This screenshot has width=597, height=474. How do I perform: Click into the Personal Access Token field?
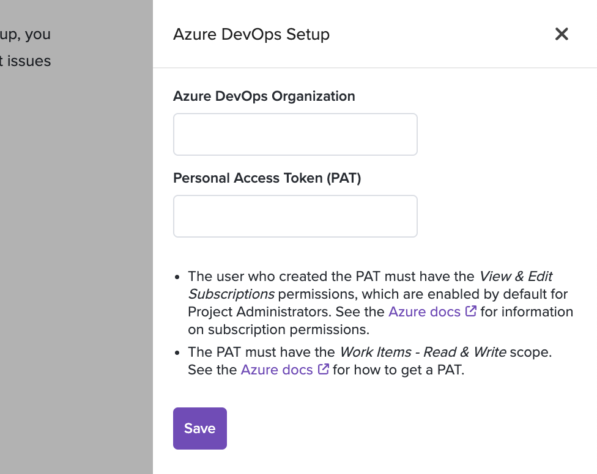pos(295,216)
